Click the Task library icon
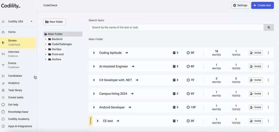This screenshot has height=132, width=279. click(x=3, y=90)
